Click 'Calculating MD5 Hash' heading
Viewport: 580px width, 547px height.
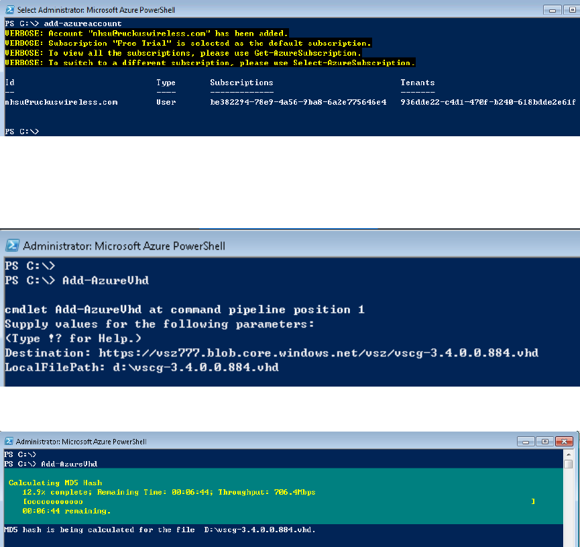point(55,483)
